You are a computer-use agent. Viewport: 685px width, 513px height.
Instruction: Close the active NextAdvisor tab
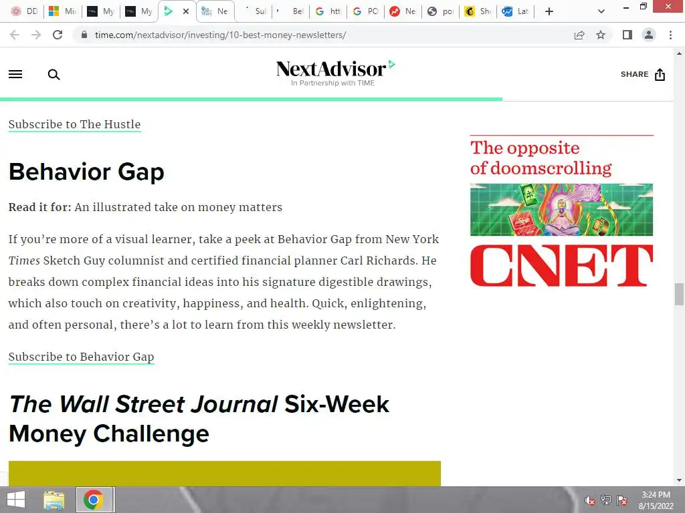186,11
